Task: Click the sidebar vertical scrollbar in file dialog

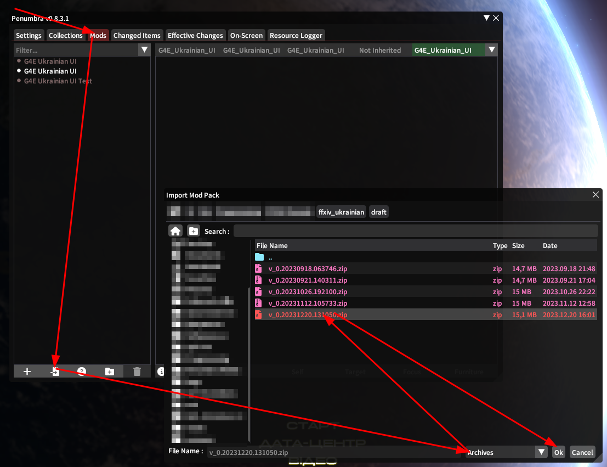Action: [x=249, y=364]
